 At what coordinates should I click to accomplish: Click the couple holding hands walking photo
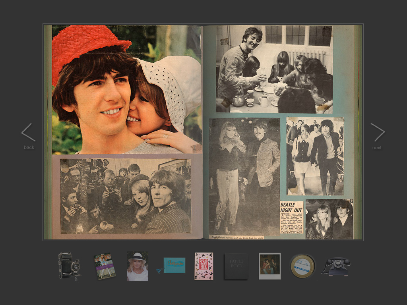pos(315,156)
